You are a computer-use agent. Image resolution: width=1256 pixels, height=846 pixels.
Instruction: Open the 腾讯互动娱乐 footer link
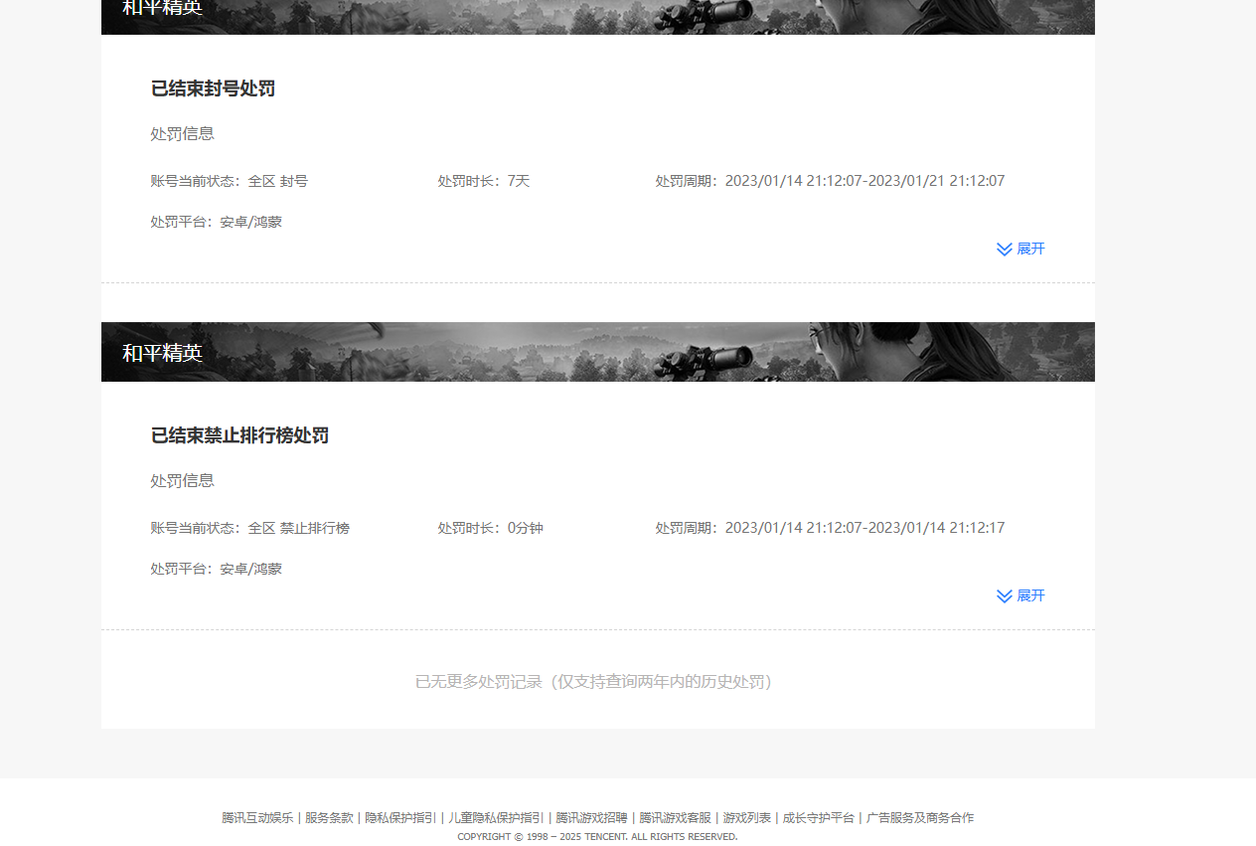pos(257,818)
